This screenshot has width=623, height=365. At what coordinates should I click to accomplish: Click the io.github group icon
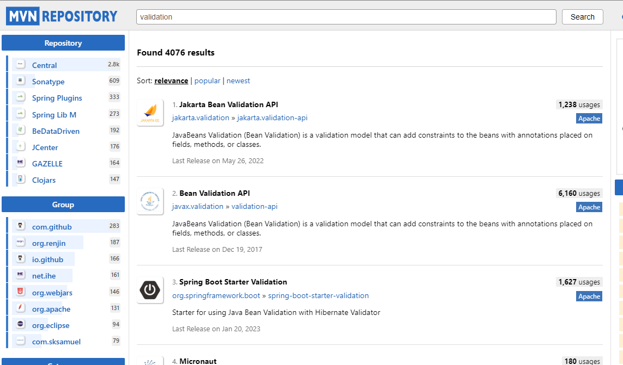(21, 258)
